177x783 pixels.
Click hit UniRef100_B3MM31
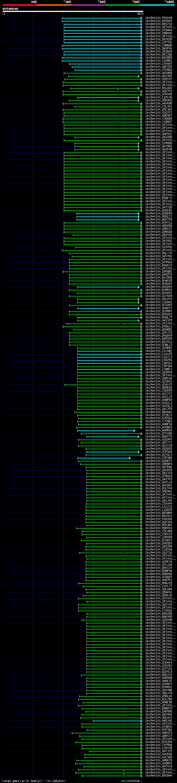(x=159, y=290)
